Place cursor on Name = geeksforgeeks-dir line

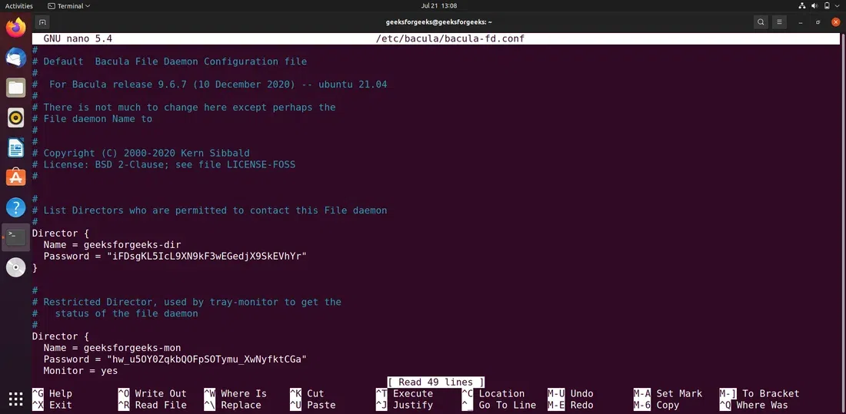point(112,244)
